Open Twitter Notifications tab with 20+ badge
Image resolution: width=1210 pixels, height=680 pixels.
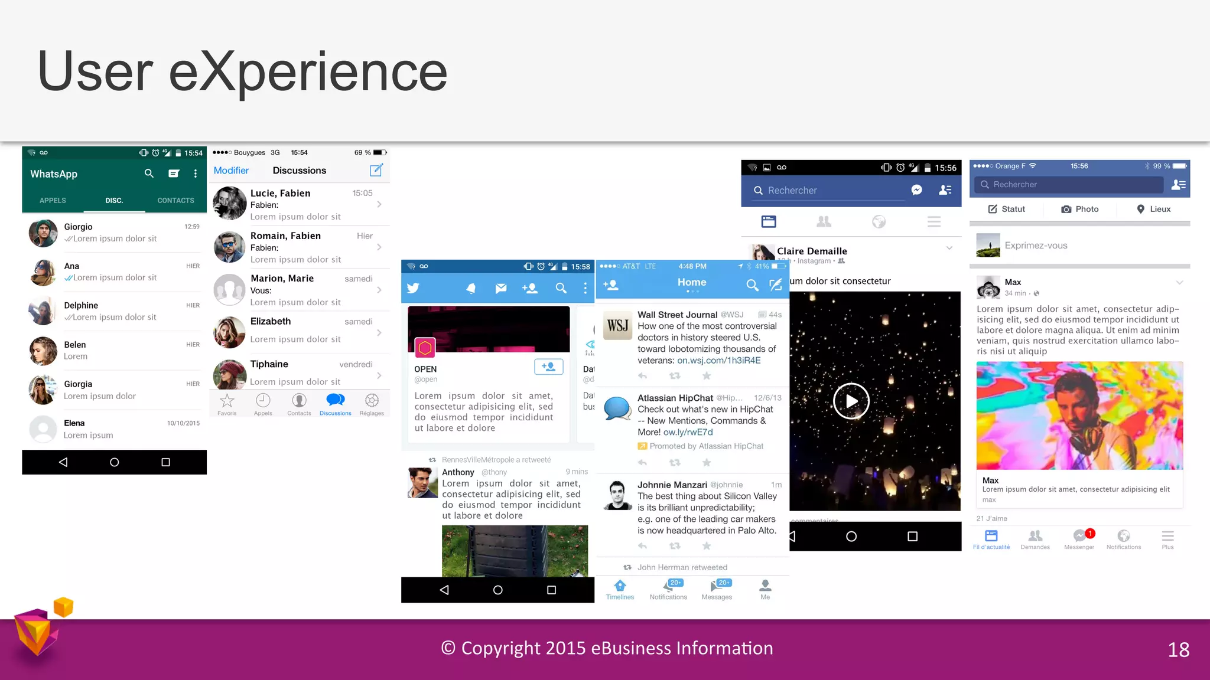coord(668,590)
